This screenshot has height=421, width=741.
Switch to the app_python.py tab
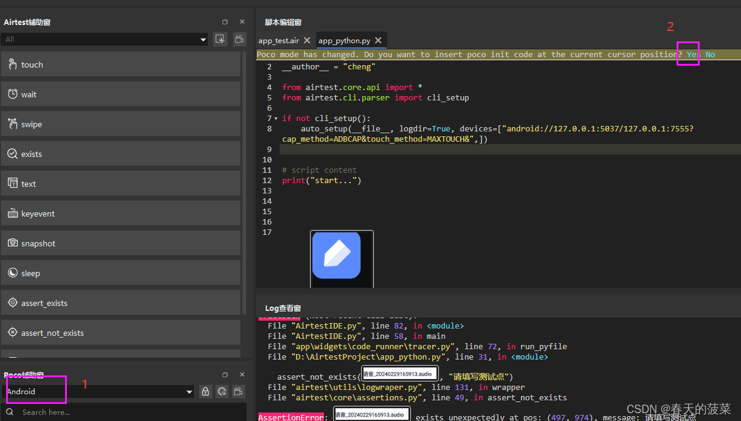(344, 41)
